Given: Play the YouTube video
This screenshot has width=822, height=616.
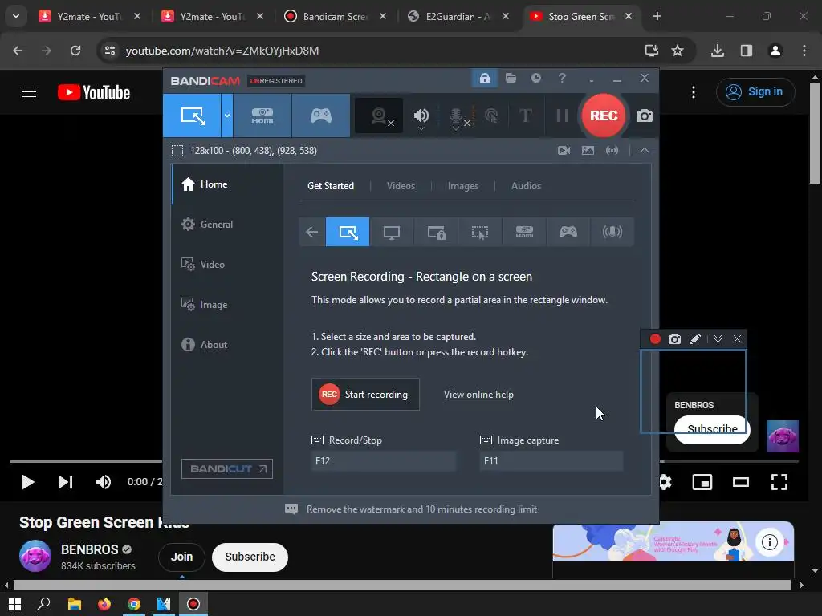Looking at the screenshot, I should coord(28,482).
